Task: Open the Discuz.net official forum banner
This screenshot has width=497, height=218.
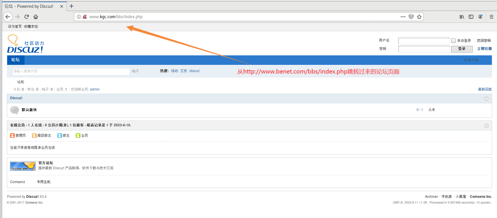Action: (23, 166)
